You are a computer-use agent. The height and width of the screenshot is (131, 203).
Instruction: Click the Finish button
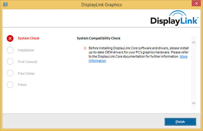tap(180, 122)
